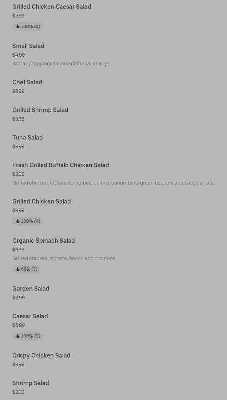The width and height of the screenshot is (227, 400).
Task: Click the Organic Spinach Salad ingredients description
Action: pos(64,258)
